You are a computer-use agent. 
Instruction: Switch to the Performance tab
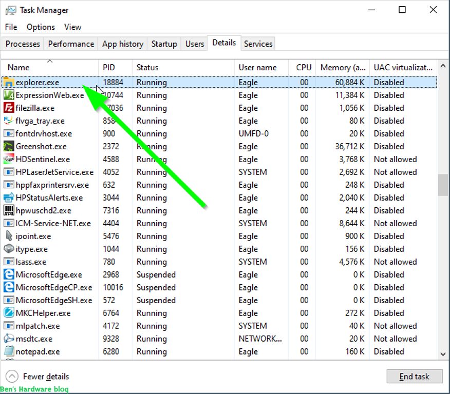tap(71, 44)
